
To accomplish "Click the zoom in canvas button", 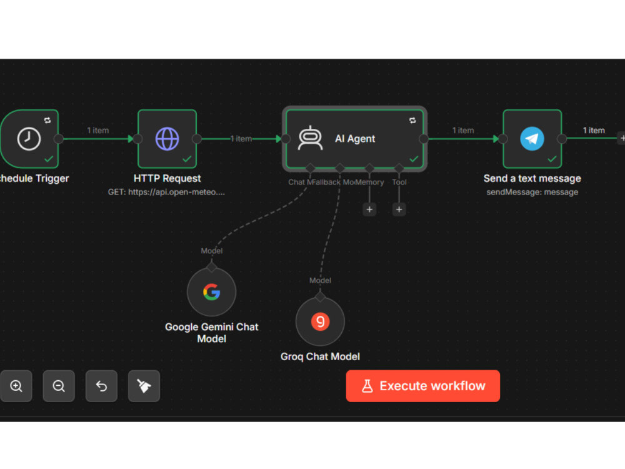I will 16,386.
